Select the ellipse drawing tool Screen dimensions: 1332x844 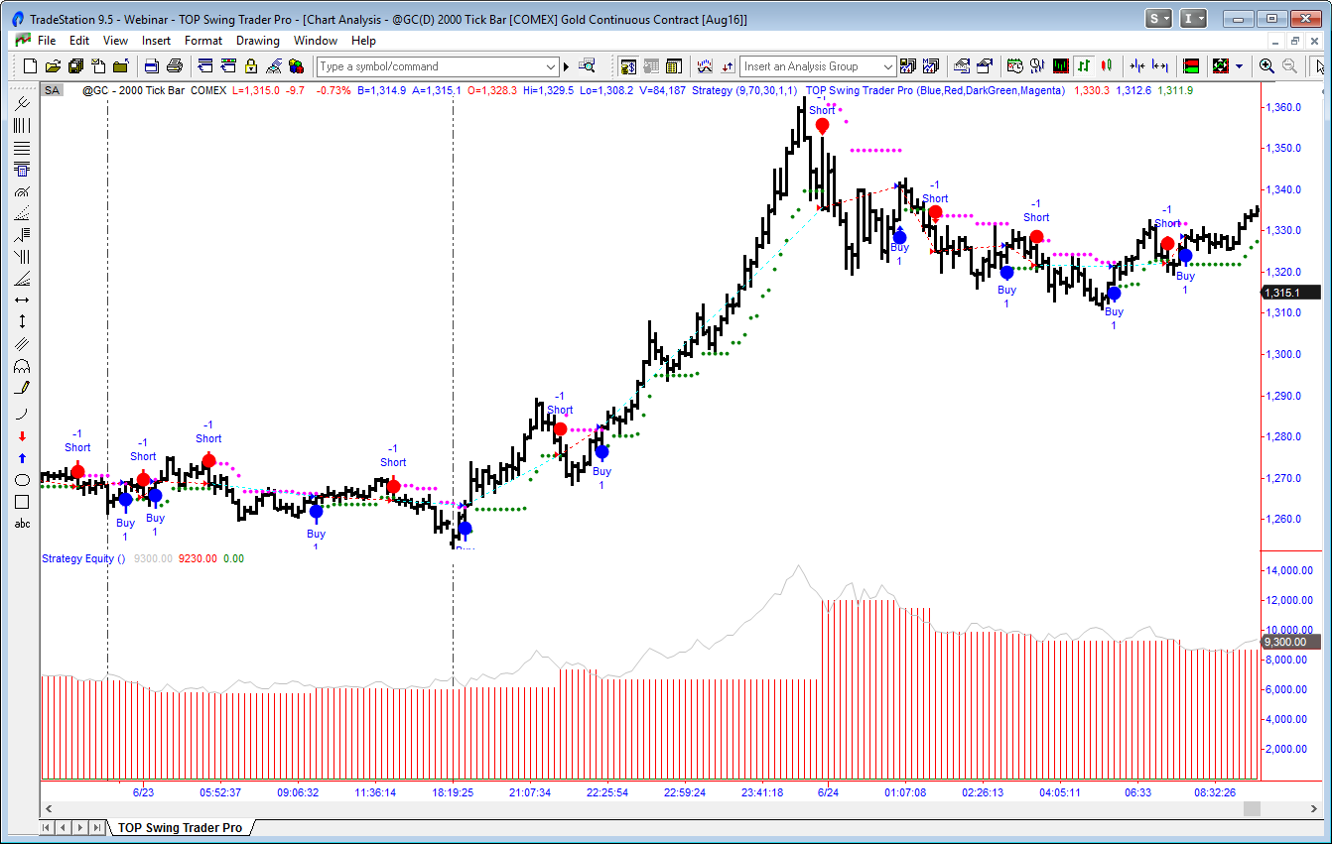(x=22, y=480)
